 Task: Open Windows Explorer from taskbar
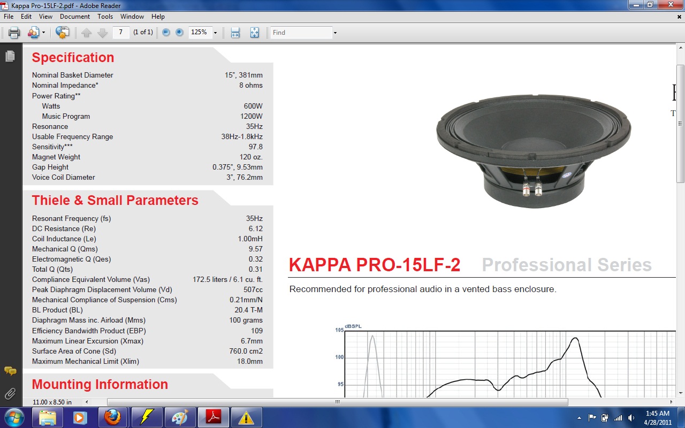[48, 417]
